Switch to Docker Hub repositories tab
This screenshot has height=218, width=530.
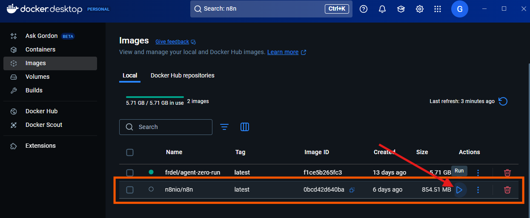183,75
